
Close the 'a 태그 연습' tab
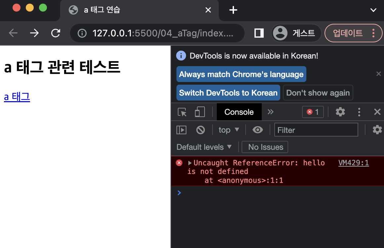[208, 10]
